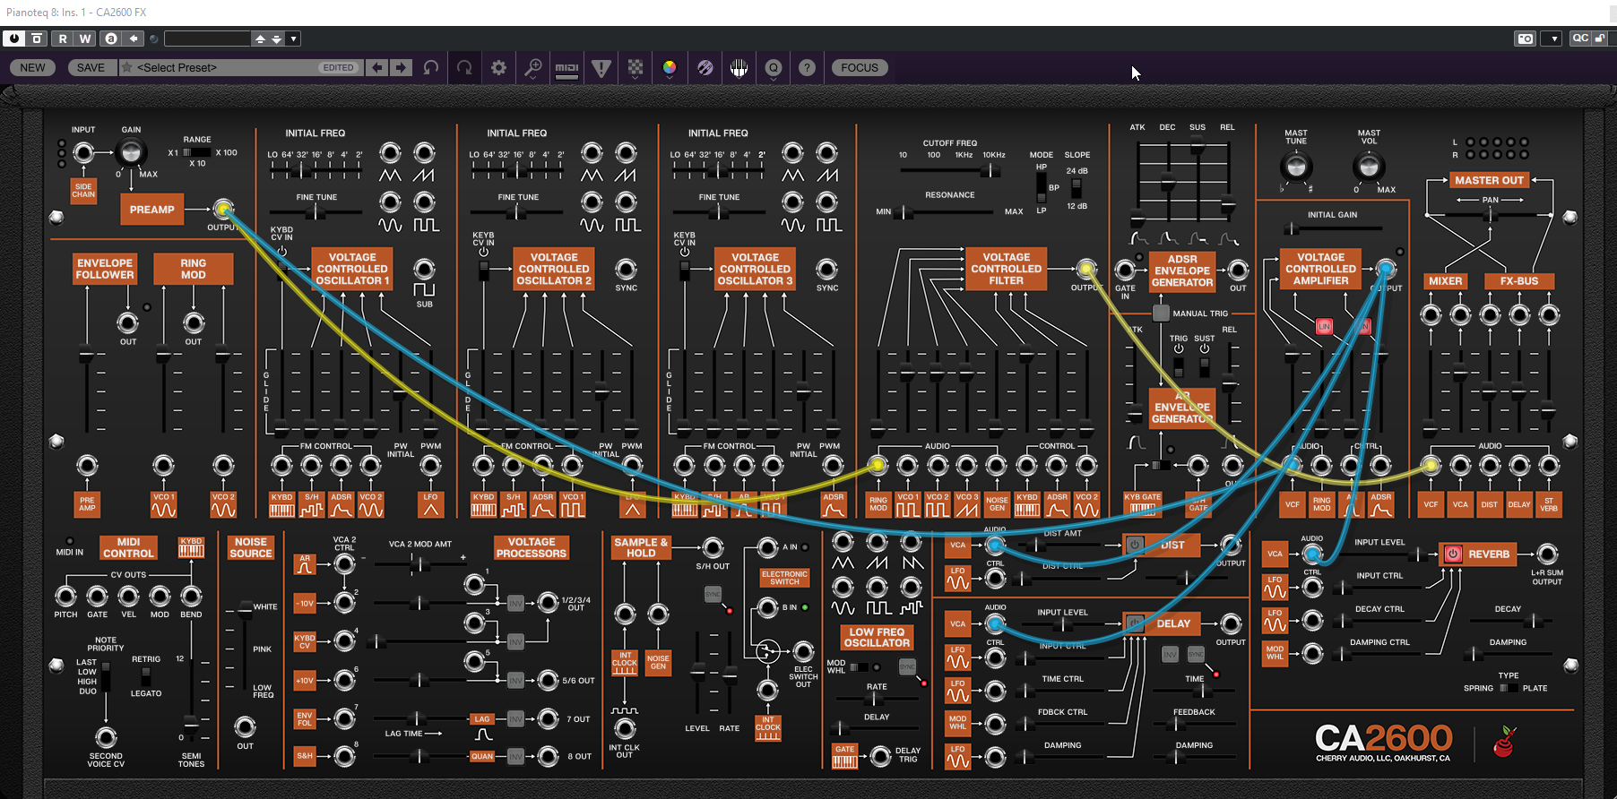Click the MIDI tab icon
The image size is (1617, 799).
566,68
